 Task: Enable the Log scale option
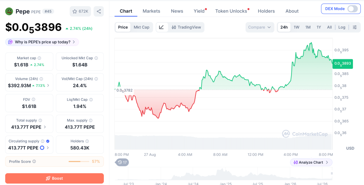[x=342, y=27]
